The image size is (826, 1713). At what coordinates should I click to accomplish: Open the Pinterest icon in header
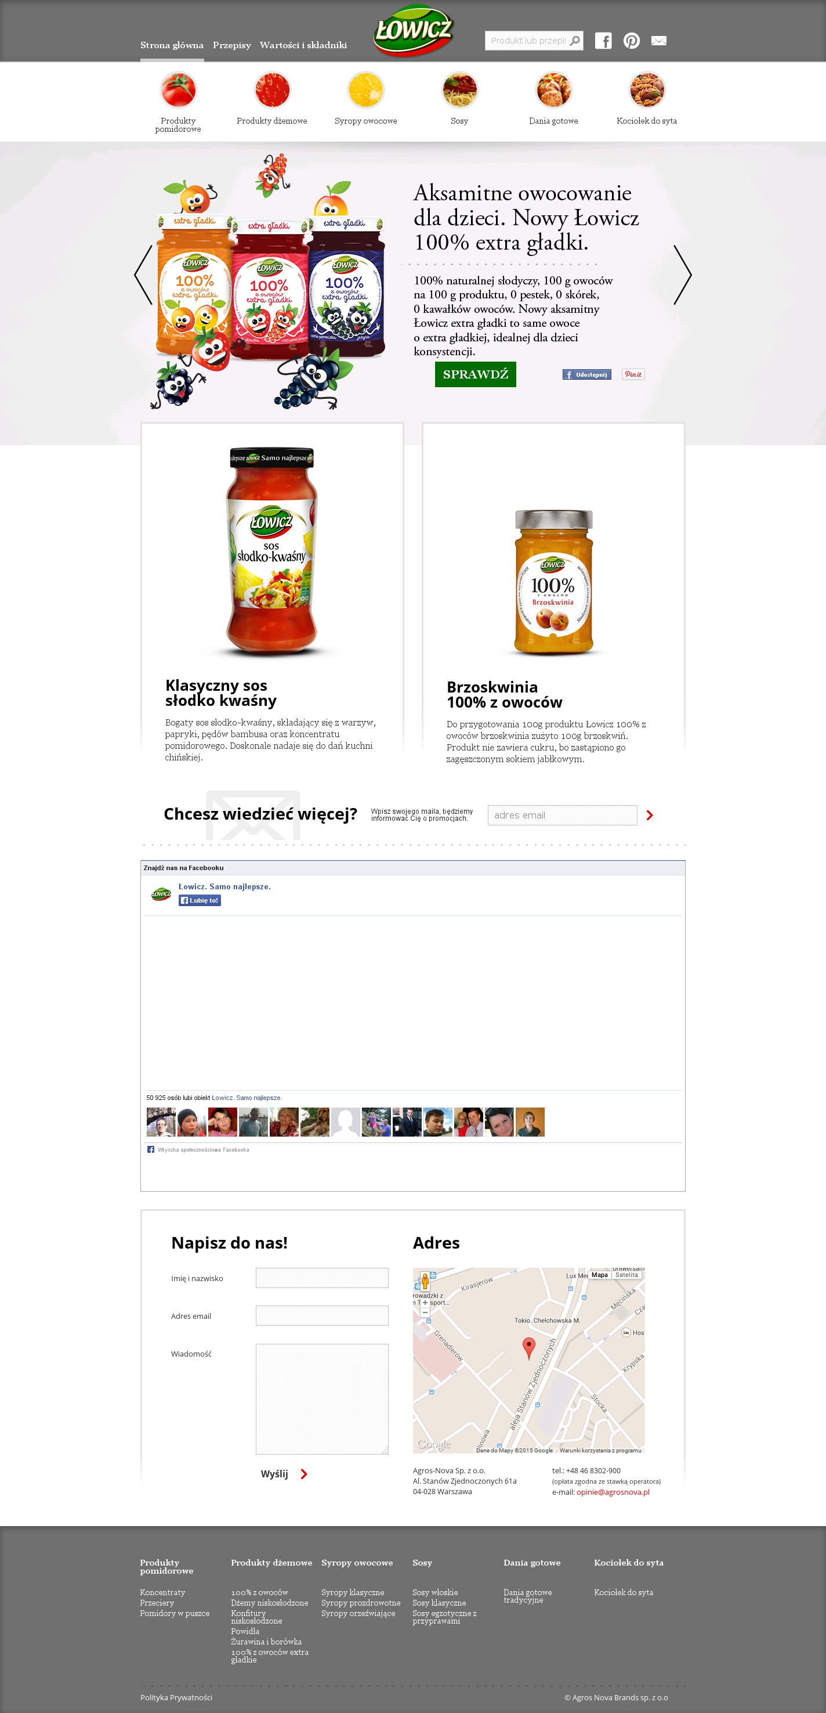631,41
